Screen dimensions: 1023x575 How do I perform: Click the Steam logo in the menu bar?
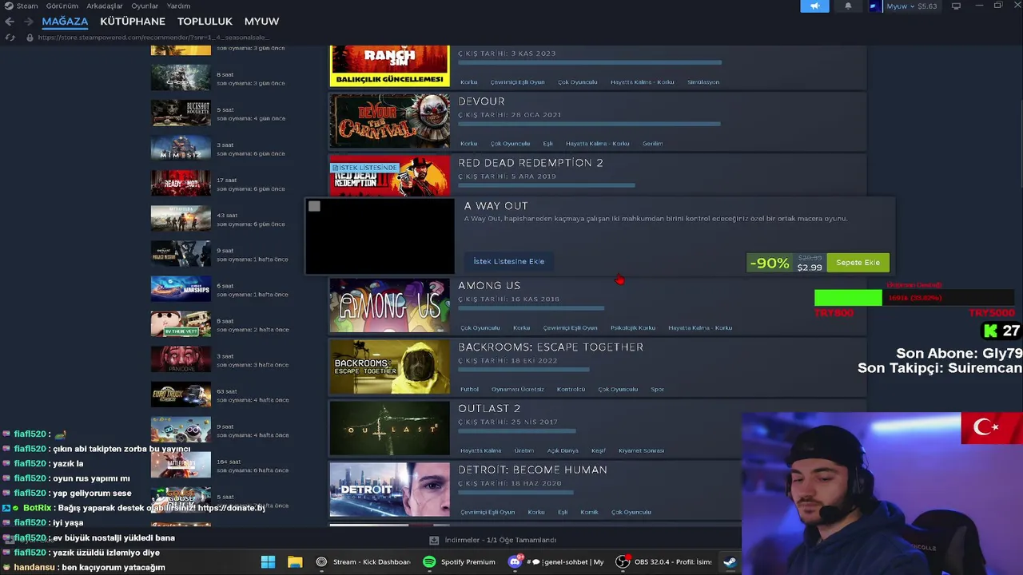click(x=8, y=6)
